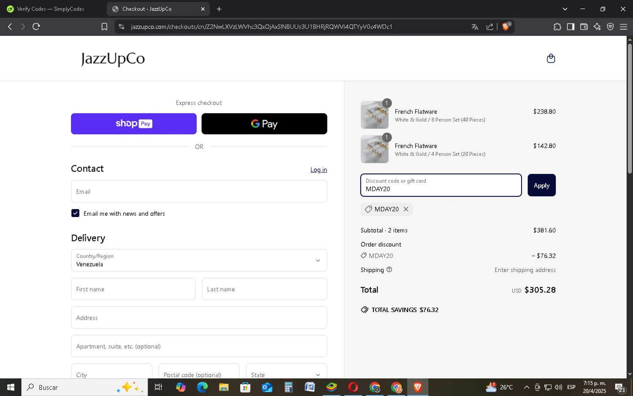Pay with the Shop Pay button
Viewport: 633px width, 396px height.
134,124
